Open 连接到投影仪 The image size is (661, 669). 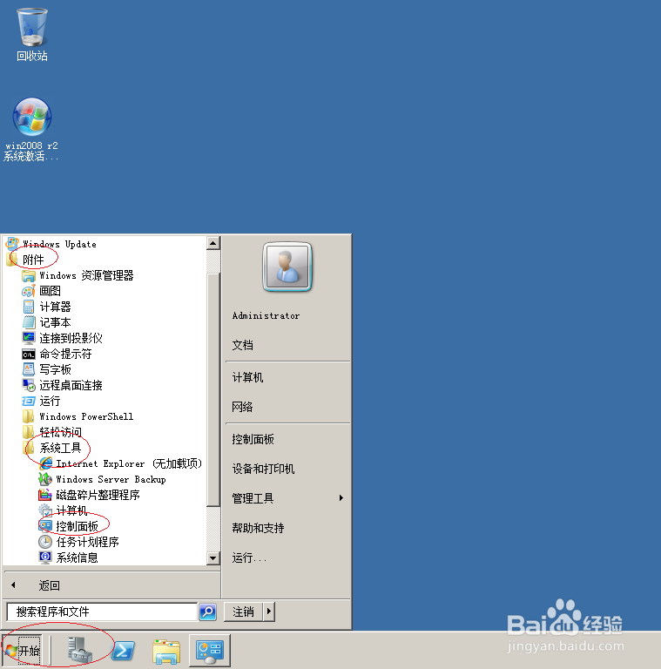pos(62,338)
